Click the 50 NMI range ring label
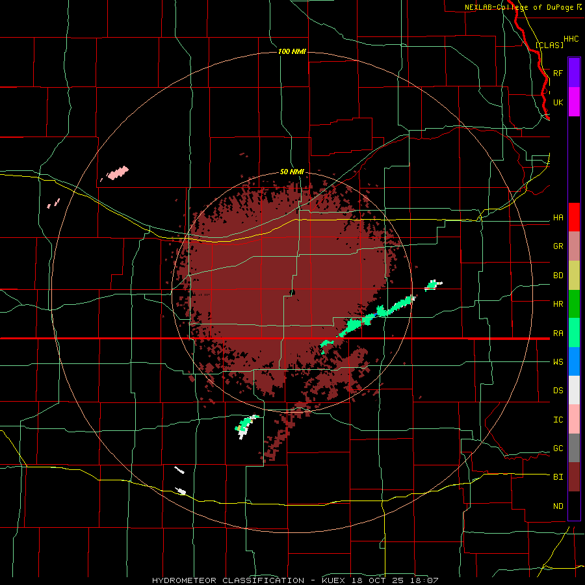The image size is (585, 585). [292, 172]
